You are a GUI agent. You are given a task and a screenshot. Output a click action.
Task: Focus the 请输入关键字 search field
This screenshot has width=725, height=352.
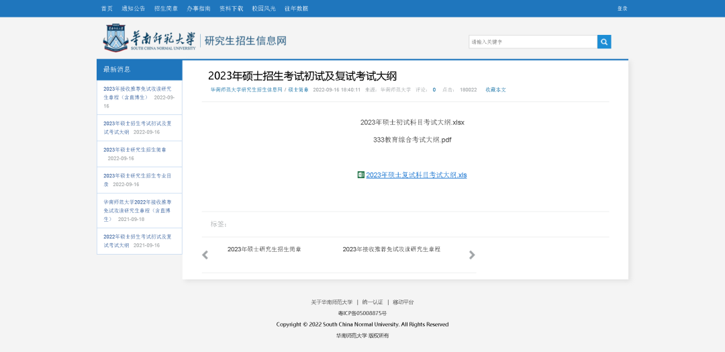click(x=533, y=42)
